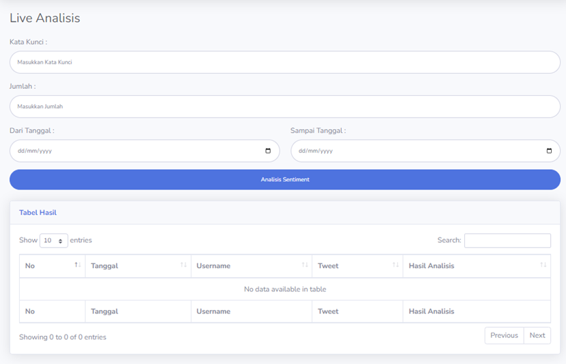
Task: Go to the Previous table page
Action: point(504,335)
